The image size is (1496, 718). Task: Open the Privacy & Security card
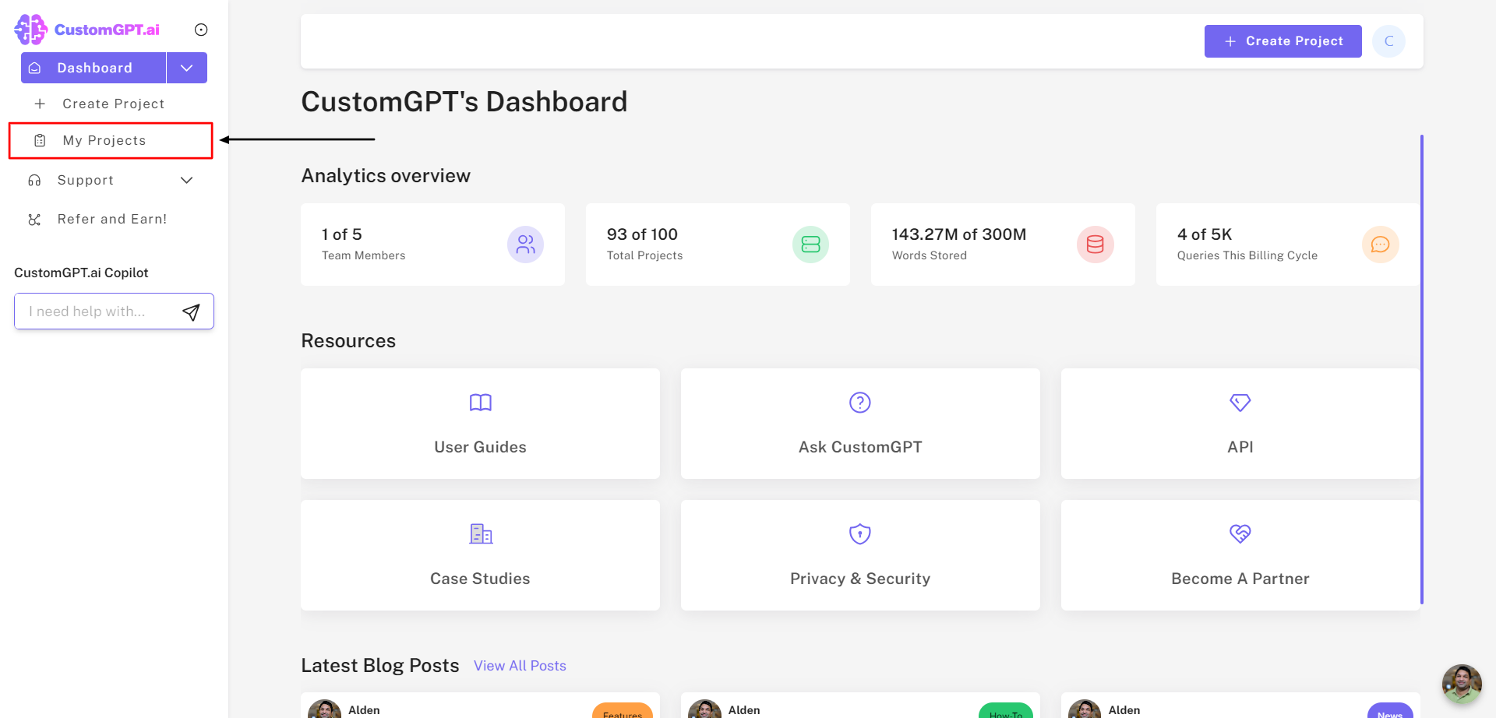point(860,555)
